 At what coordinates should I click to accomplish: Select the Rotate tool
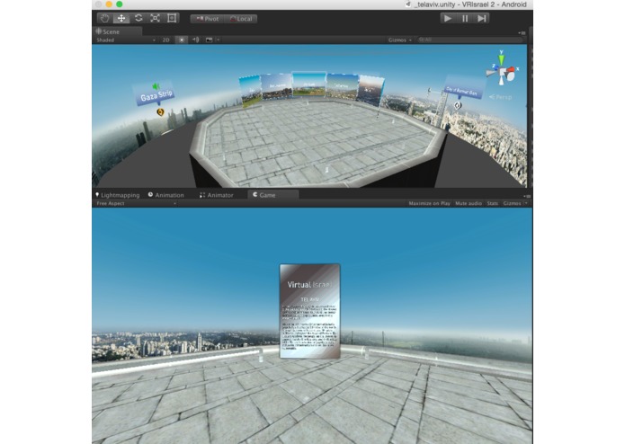138,18
